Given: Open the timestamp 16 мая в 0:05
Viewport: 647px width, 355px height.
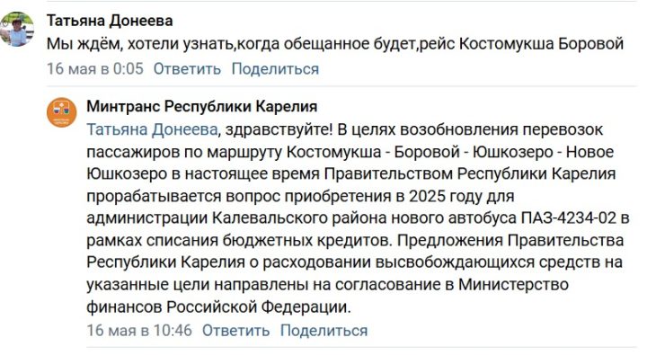Looking at the screenshot, I should coord(95,68).
